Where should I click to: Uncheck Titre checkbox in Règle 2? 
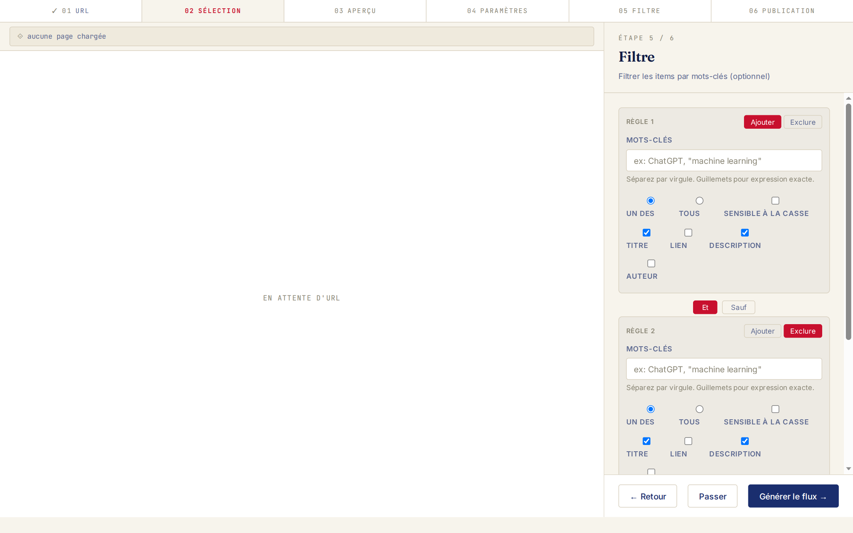646,441
